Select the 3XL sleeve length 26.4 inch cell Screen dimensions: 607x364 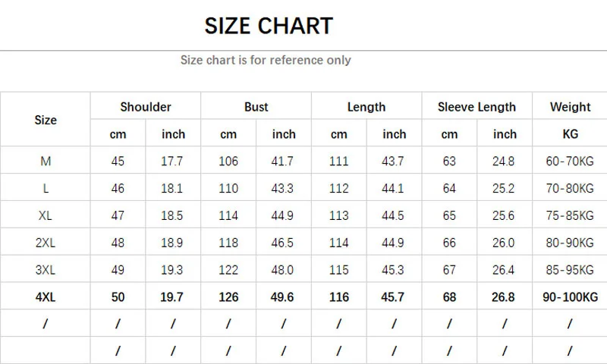pos(505,271)
